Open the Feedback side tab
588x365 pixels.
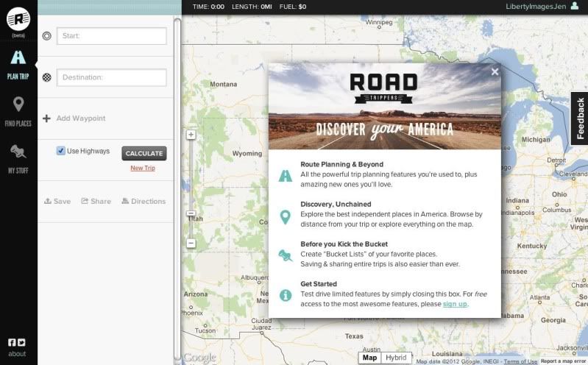coord(579,118)
